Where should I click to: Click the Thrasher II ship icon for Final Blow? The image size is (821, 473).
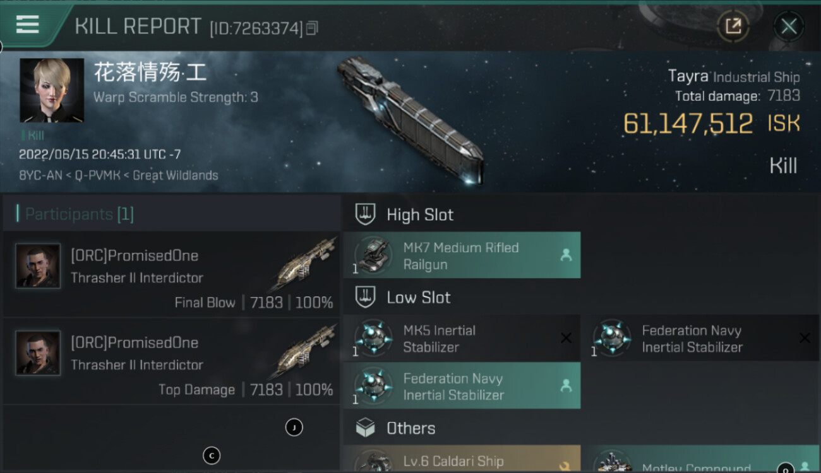306,260
